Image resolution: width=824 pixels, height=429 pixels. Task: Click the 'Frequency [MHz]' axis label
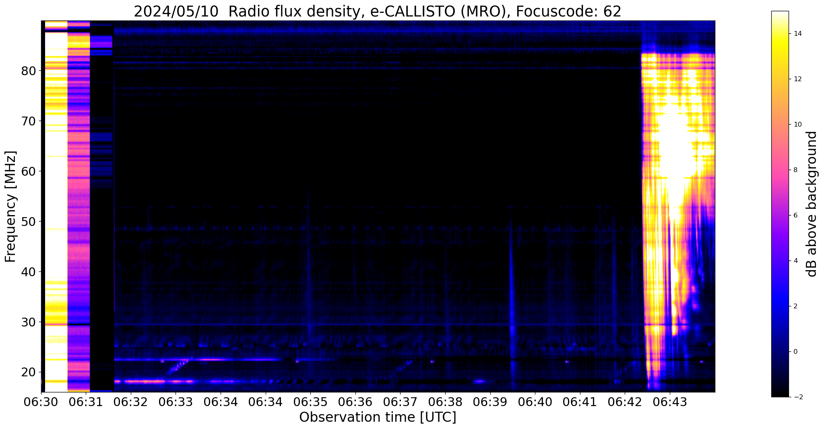[10, 207]
